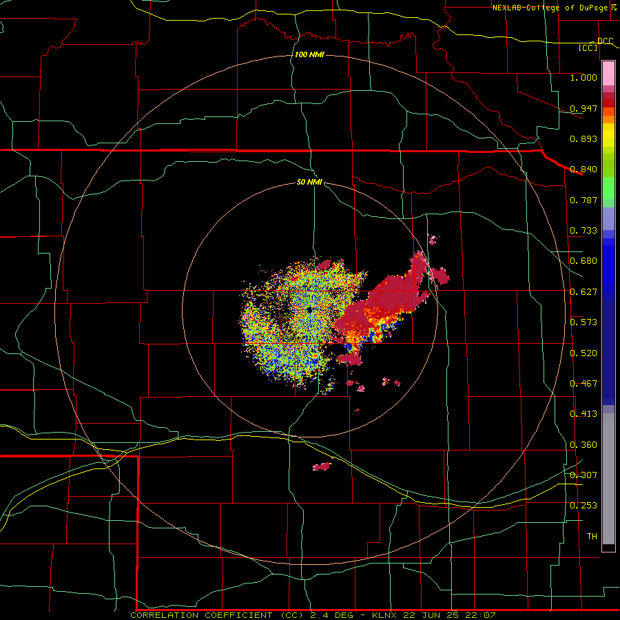Click the large crimson storm echo east of radar
The height and width of the screenshot is (620, 620).
(389, 296)
